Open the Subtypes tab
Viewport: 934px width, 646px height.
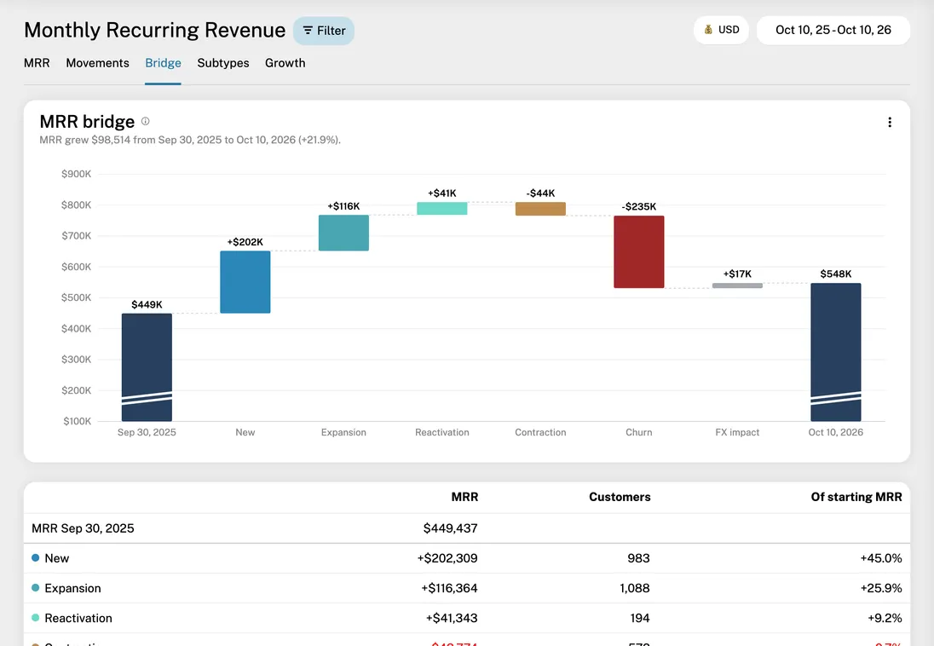(x=223, y=63)
